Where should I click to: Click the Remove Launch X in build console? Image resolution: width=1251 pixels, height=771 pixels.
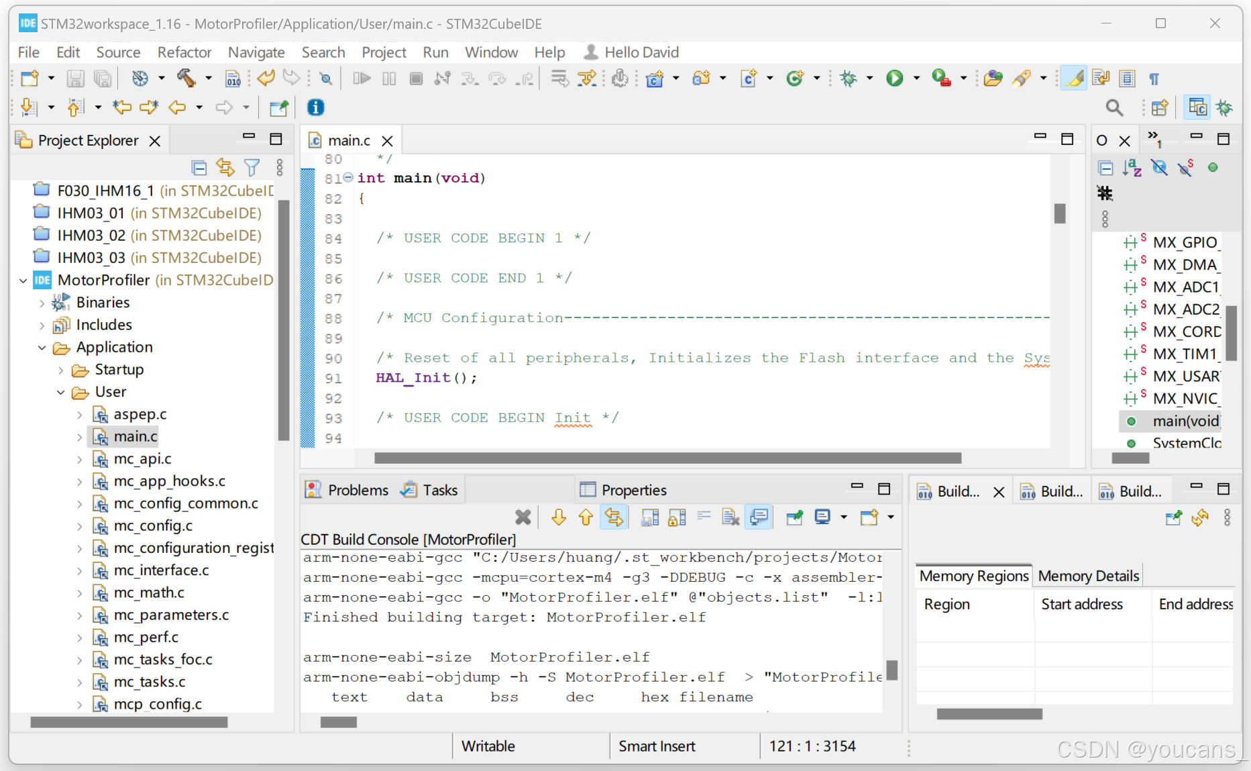[523, 517]
